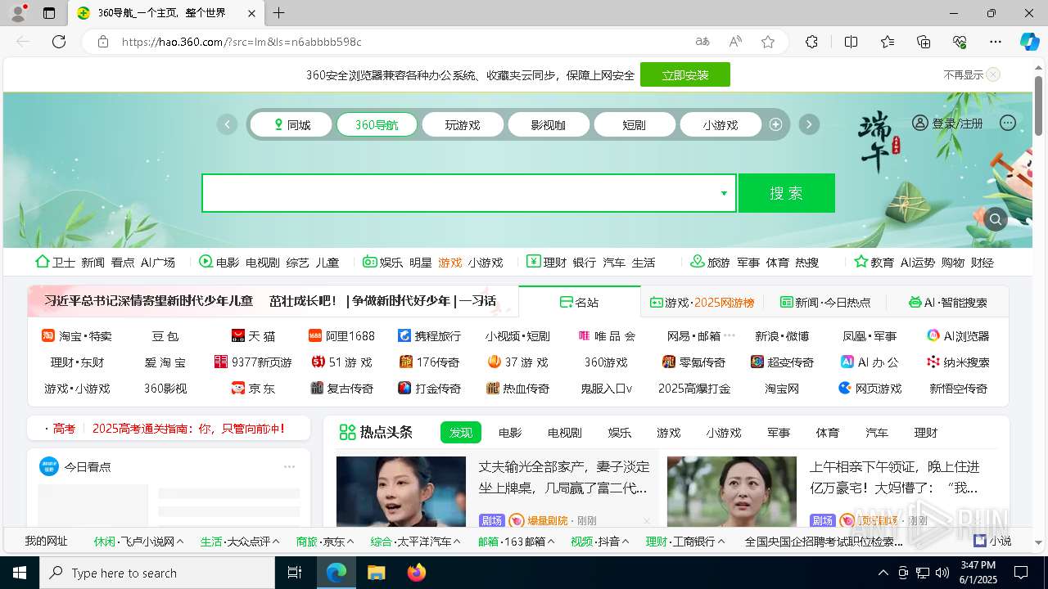Open browser essentials icon

click(x=960, y=42)
